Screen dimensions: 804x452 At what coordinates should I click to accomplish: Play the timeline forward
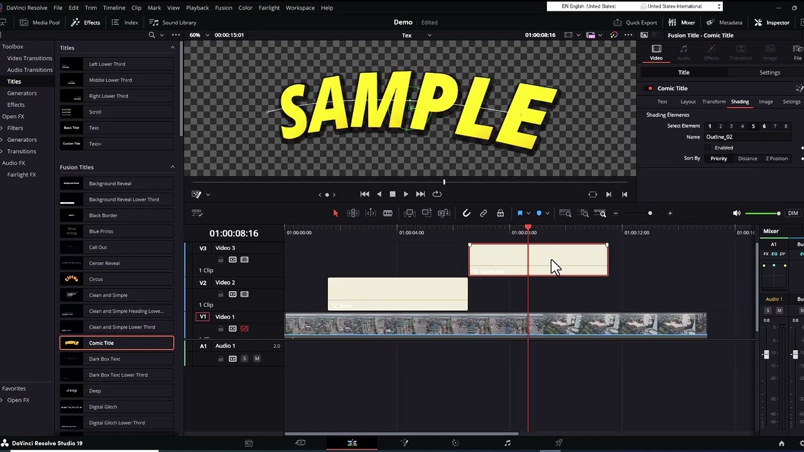pos(406,195)
